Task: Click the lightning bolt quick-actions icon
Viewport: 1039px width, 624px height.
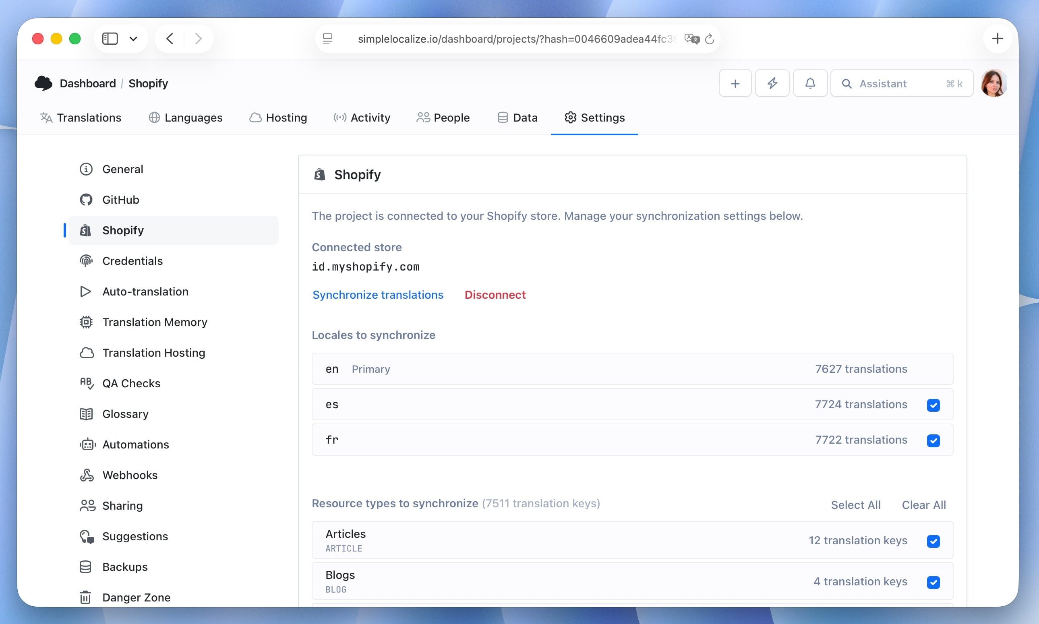Action: pyautogui.click(x=772, y=83)
